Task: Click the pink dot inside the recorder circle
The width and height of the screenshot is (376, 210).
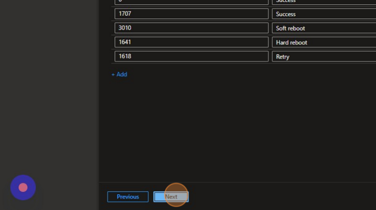Action: point(23,187)
